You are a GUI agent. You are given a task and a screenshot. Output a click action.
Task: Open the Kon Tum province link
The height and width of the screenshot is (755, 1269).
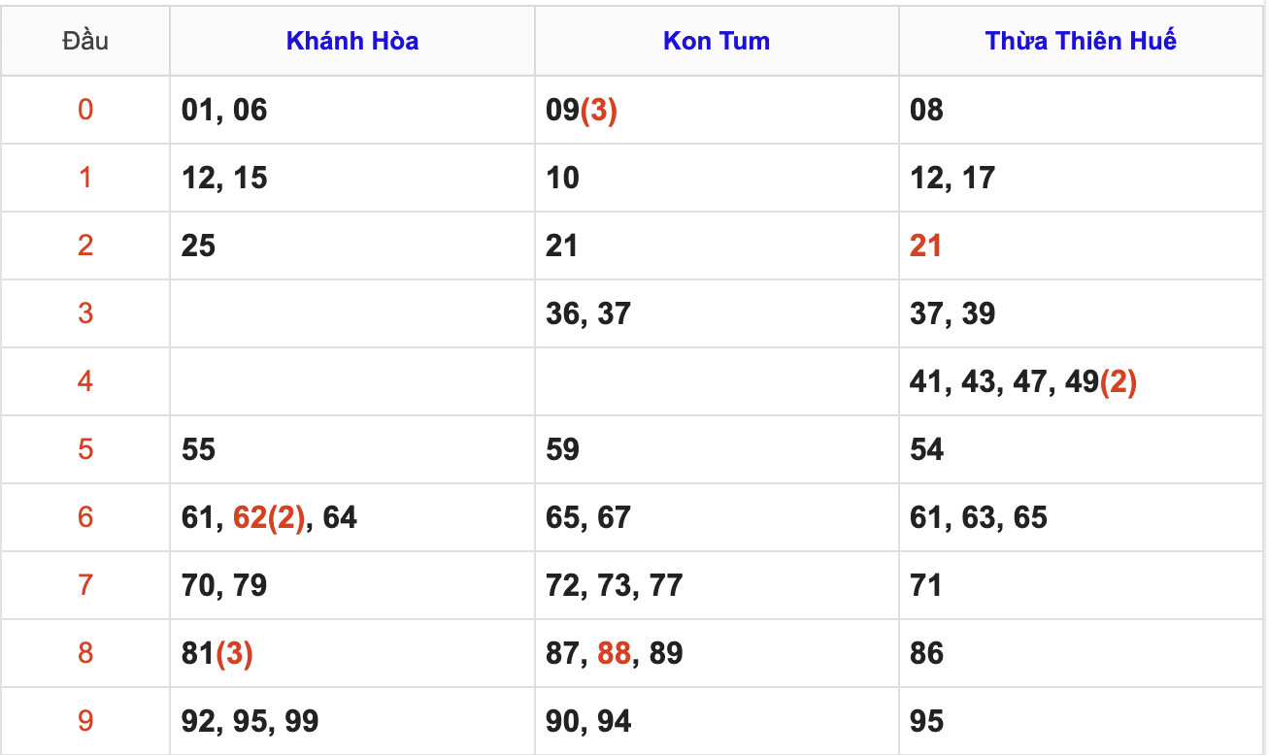pos(717,41)
